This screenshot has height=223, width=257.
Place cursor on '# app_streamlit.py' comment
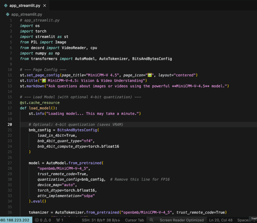pos(40,20)
